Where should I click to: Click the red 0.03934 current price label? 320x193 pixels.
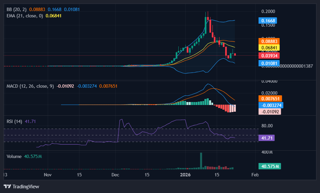270,55
